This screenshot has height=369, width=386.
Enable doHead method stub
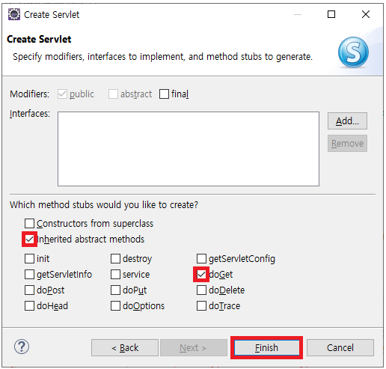coord(29,306)
